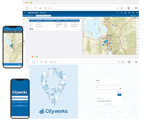144x120 pixels.
Task: Open user profile icon in Cityworks header
Action: 133,13
